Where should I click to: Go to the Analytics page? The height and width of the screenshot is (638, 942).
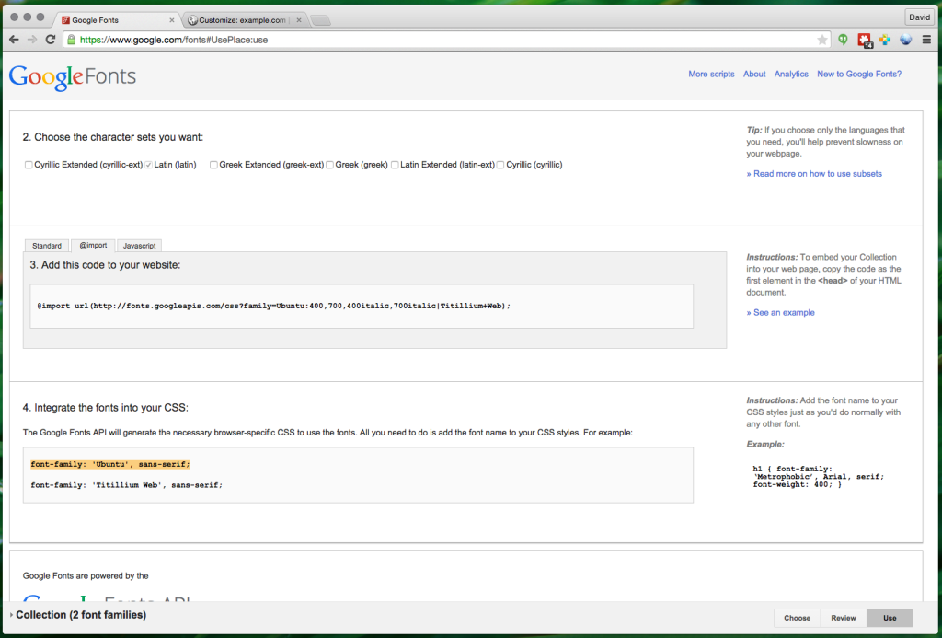[x=791, y=74]
